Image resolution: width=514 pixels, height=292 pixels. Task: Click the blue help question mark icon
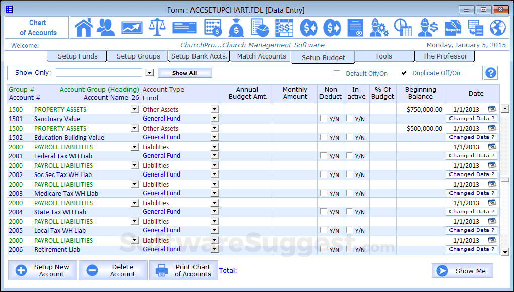coord(490,73)
